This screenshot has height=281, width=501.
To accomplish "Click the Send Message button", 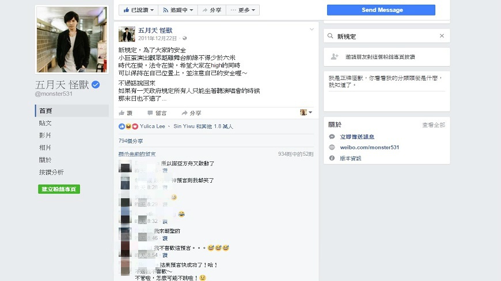I will (381, 10).
